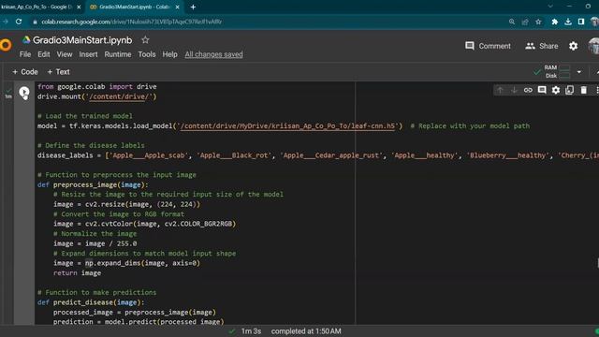Click the '# Load the trained model' comment
This screenshot has height=337, width=599.
85,116
